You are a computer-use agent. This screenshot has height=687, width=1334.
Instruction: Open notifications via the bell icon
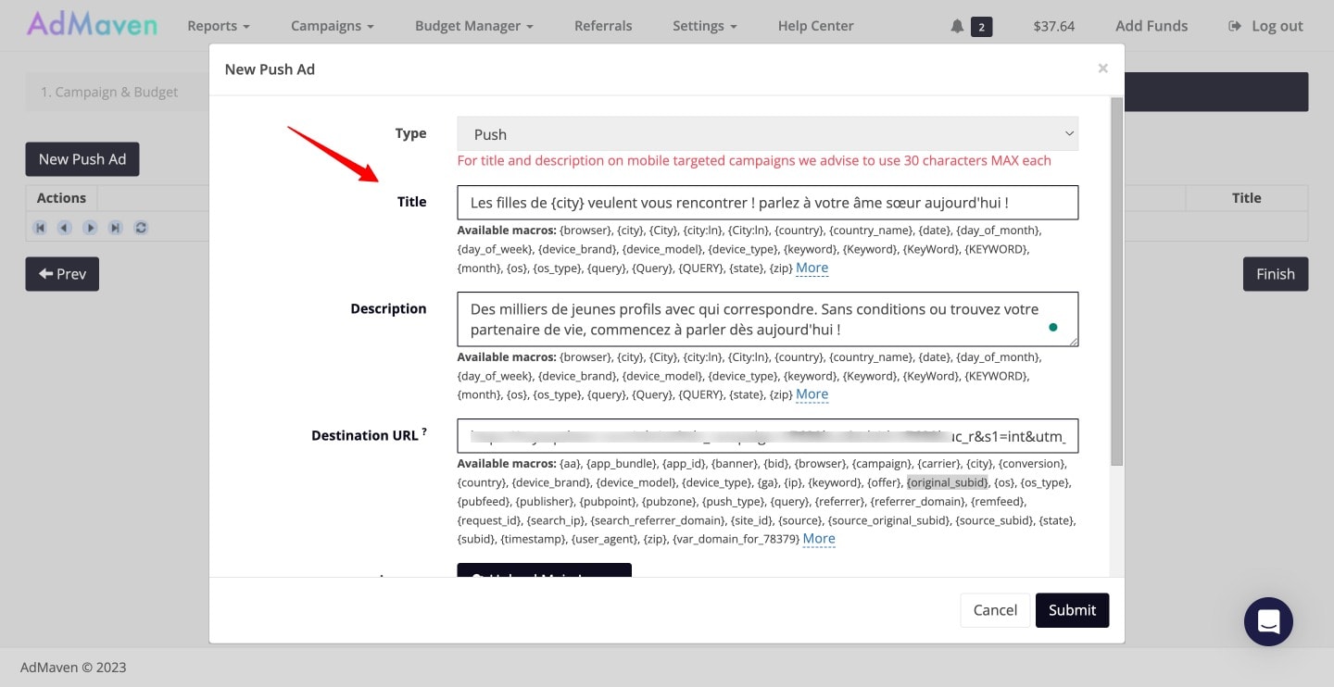(958, 26)
